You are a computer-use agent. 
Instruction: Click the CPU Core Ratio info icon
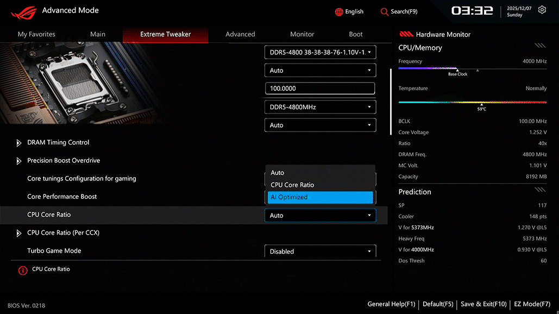[23, 271]
